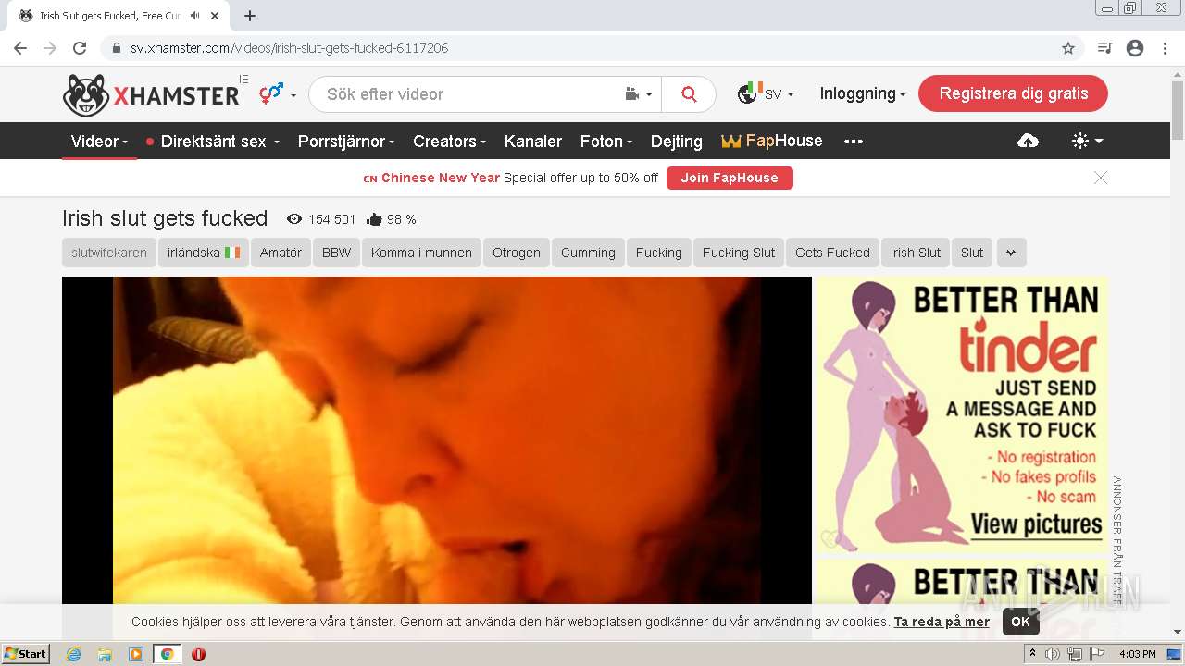Click the Join FapHouse button
The height and width of the screenshot is (666, 1185).
tap(730, 178)
